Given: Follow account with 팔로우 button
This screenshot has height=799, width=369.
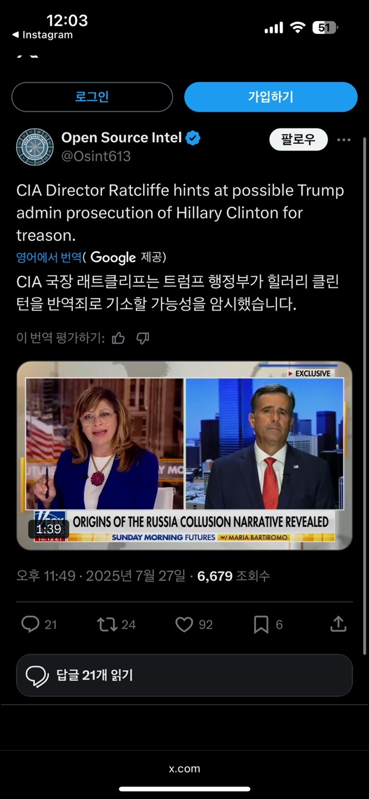Looking at the screenshot, I should pyautogui.click(x=299, y=140).
